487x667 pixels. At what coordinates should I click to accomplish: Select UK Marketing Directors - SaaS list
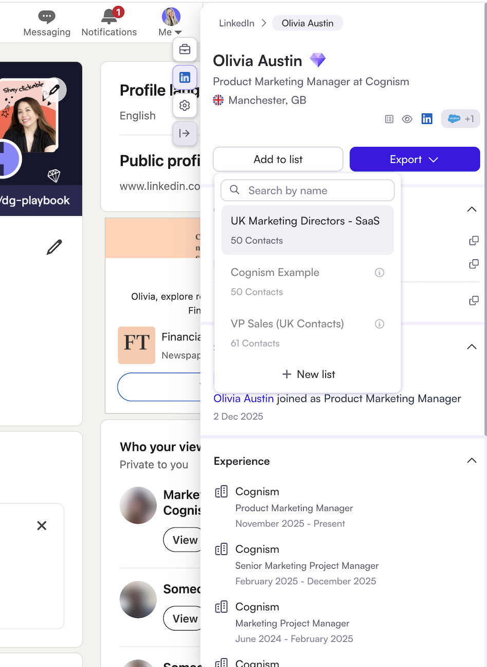[307, 230]
